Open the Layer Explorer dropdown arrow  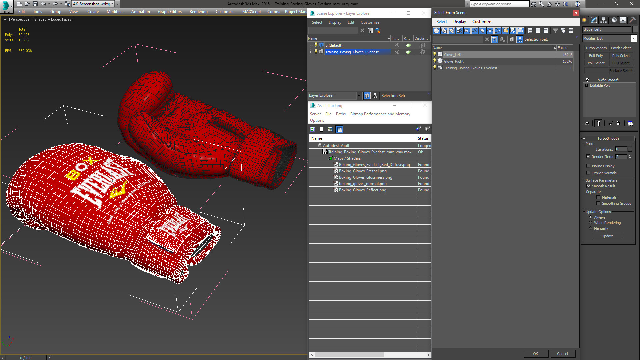pyautogui.click(x=359, y=96)
